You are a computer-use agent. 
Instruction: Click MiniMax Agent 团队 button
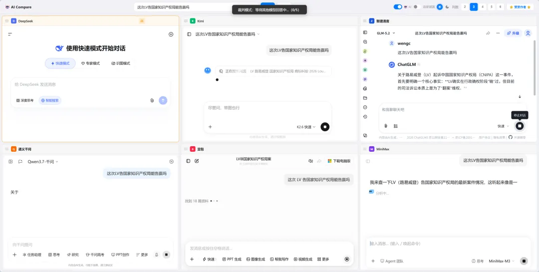click(392, 261)
